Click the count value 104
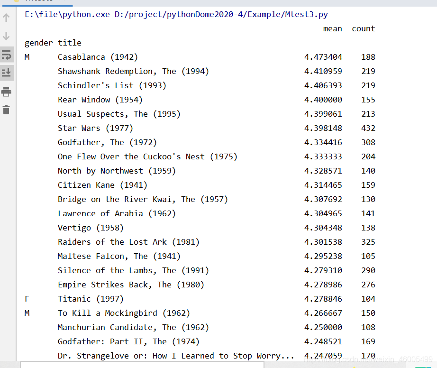Screen dimensions: 437x368 click(x=368, y=299)
